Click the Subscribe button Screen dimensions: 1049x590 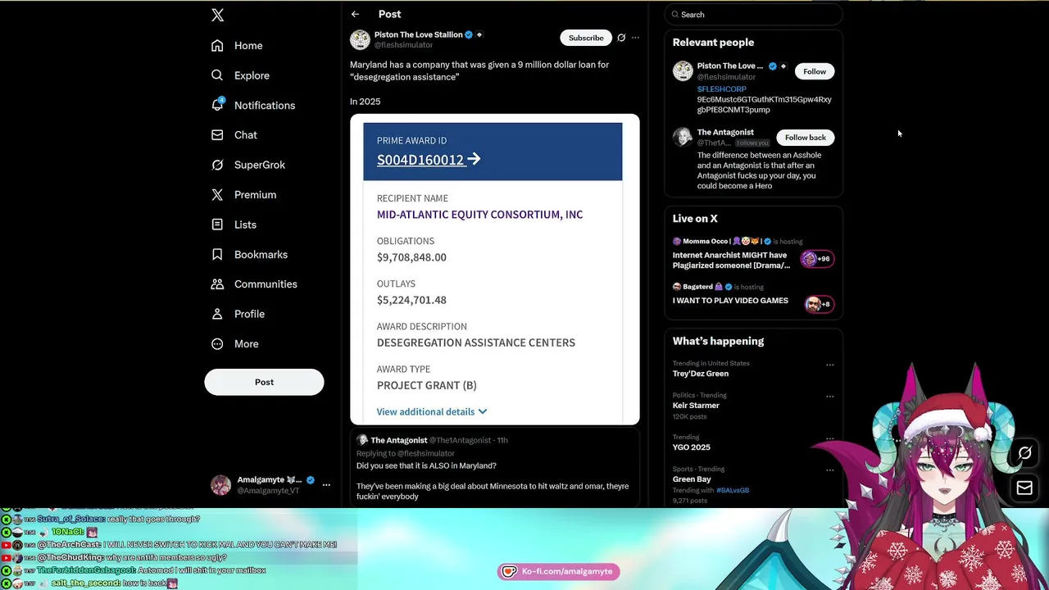[586, 38]
